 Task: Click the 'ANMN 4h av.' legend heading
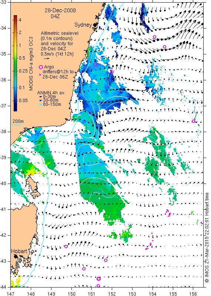coord(51,93)
